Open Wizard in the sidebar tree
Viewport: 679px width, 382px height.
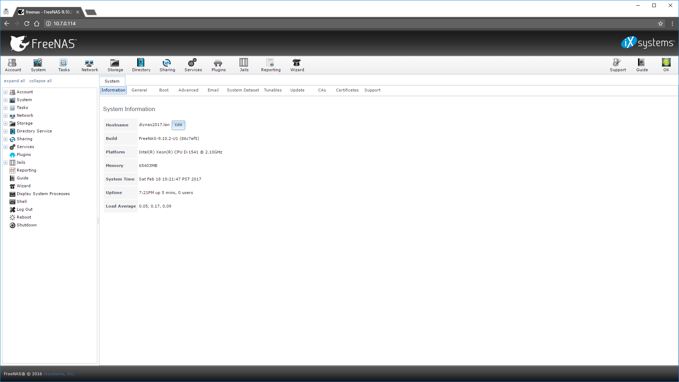point(24,186)
